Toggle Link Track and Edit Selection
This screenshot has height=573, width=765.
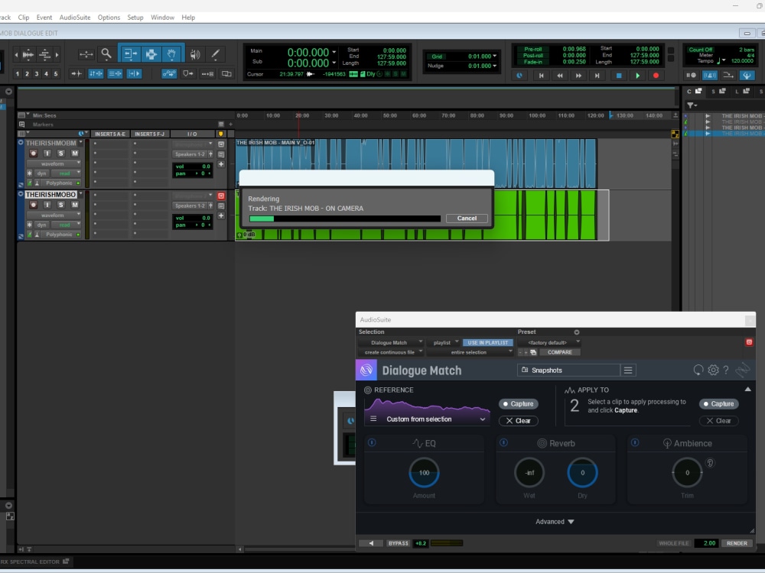(116, 73)
